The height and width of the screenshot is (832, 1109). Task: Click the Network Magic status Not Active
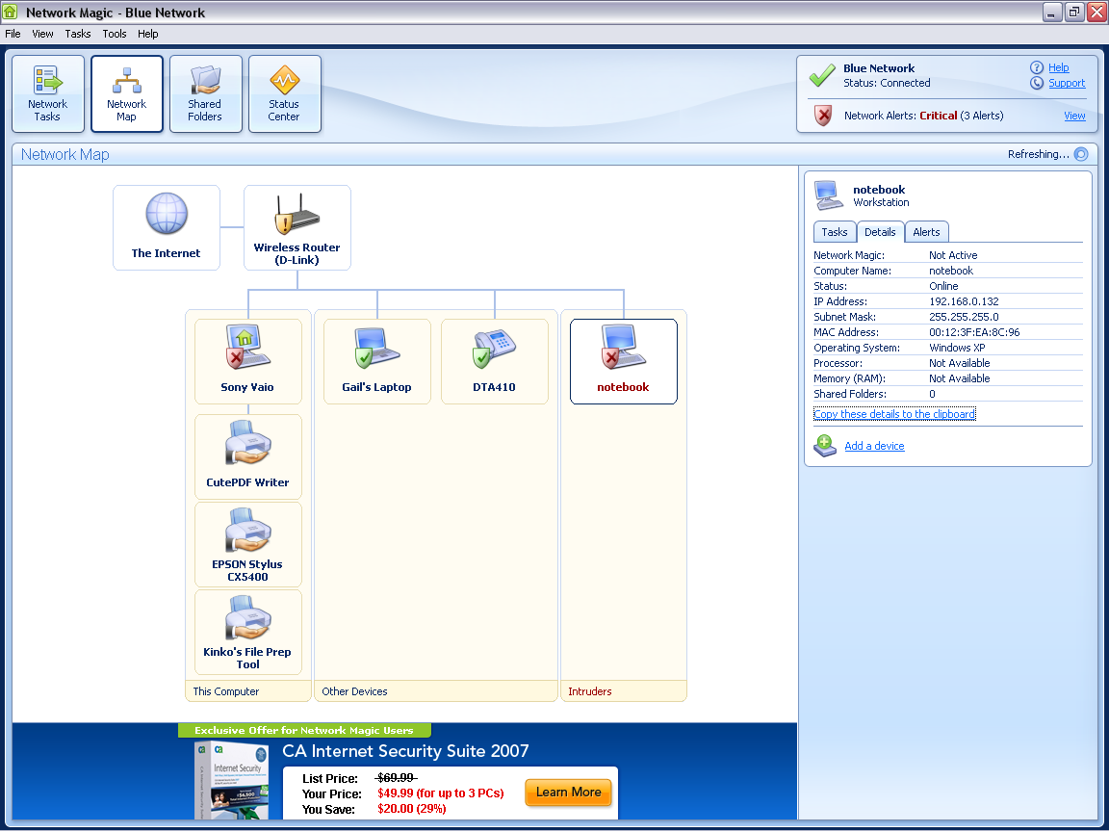tap(953, 255)
